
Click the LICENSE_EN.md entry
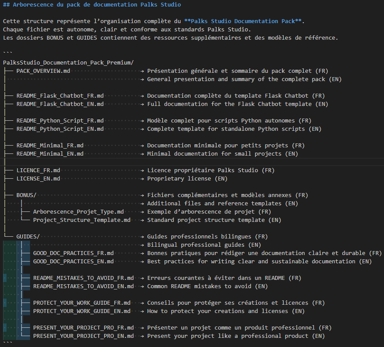tap(38, 178)
